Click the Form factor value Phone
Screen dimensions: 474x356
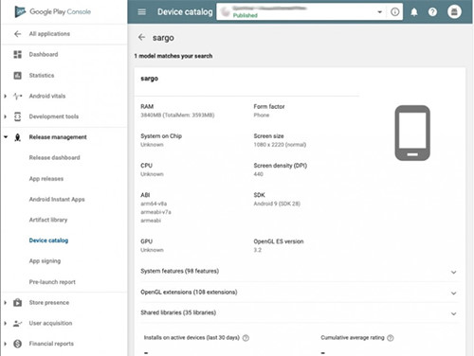[262, 116]
